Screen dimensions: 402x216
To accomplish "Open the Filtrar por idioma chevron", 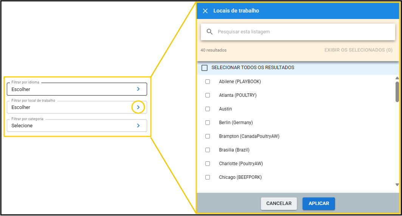I will (138, 89).
